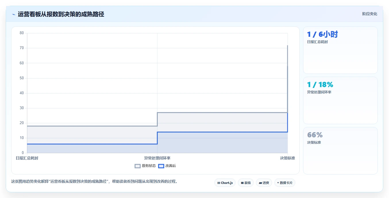This screenshot has height=198, width=389.
Task: Click the icon inside the 表格 chip
Action: point(242,183)
